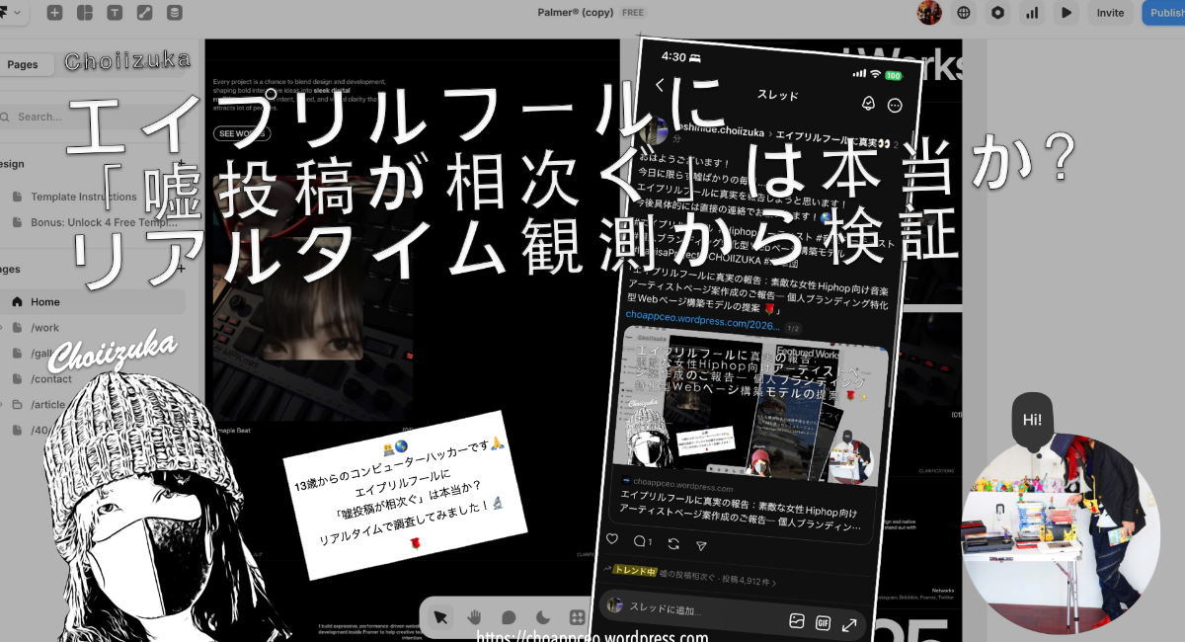Toggle dark mode with the moon icon
Screen dimensions: 1185x642
(542, 617)
